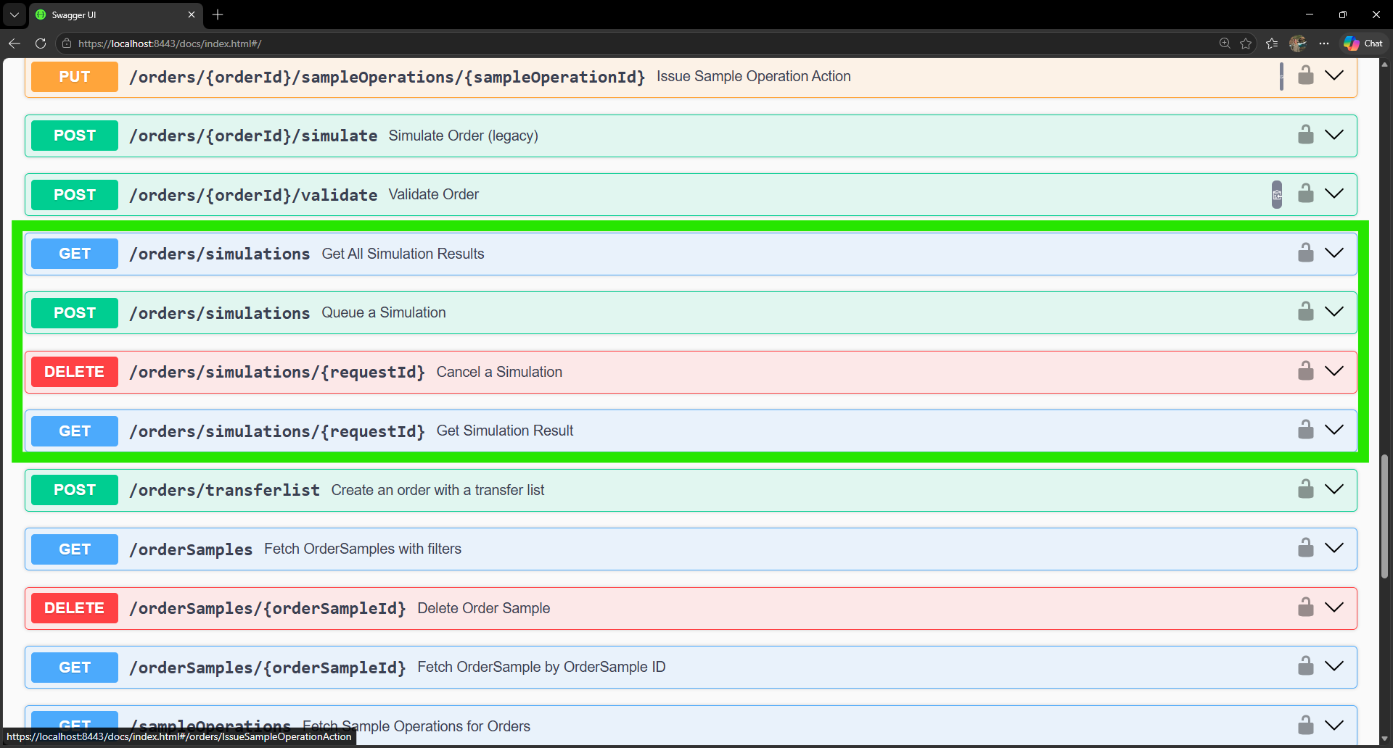
Task: Click the lock icon on Cancel a Simulation row
Action: point(1306,371)
